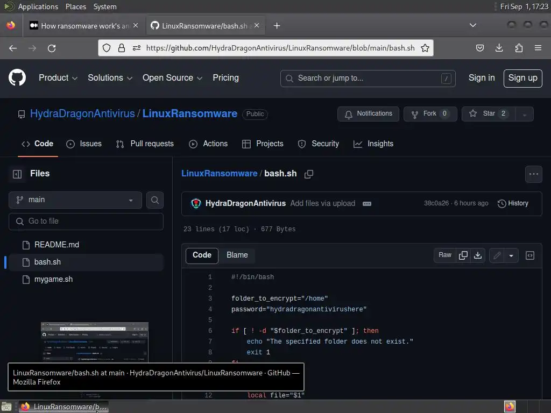The width and height of the screenshot is (551, 413).
Task: Expand the Open Source menu
Action: 172,77
